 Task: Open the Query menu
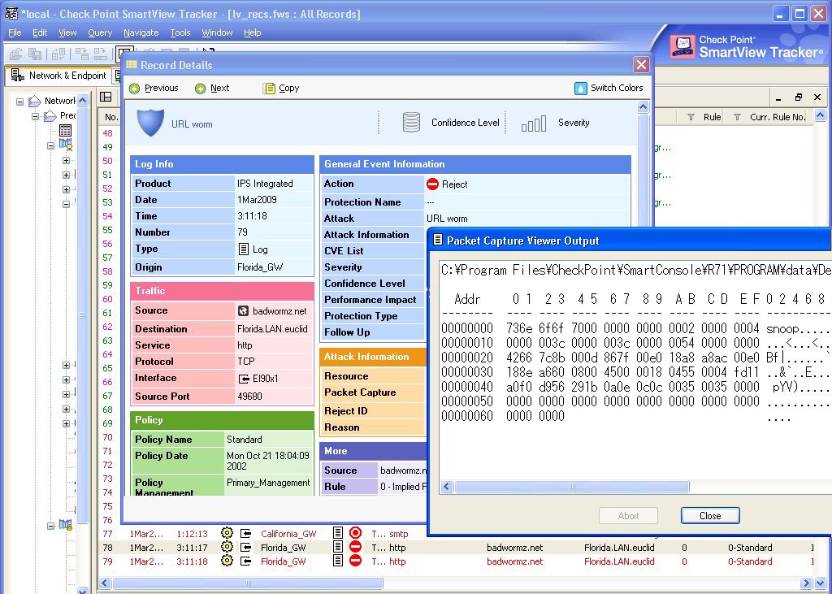100,33
